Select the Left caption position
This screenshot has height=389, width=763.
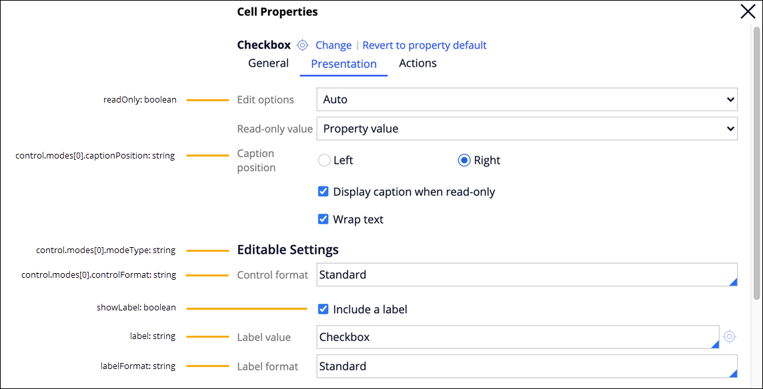pyautogui.click(x=324, y=161)
